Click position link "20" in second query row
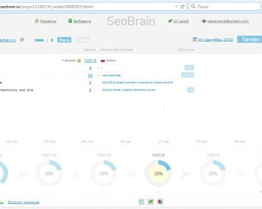262x209 pixels. (90, 75)
